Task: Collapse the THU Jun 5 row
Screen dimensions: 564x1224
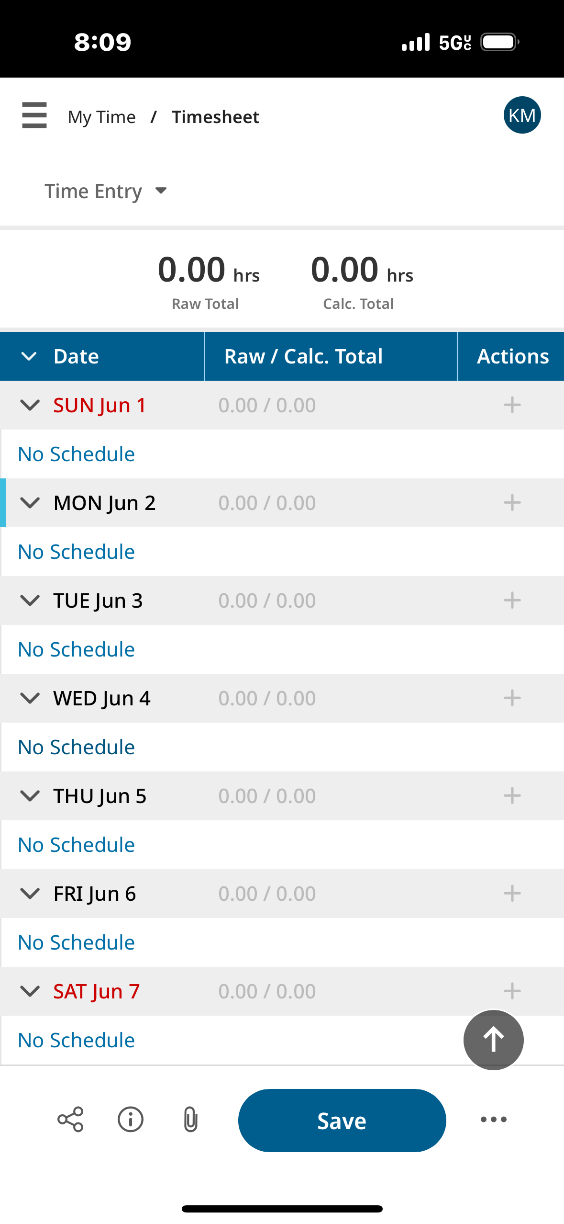Action: tap(30, 796)
